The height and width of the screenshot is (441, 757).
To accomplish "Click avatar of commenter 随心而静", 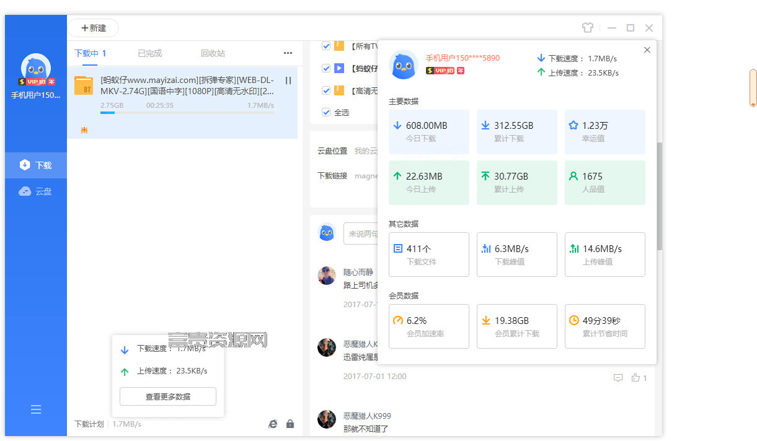I will [327, 276].
